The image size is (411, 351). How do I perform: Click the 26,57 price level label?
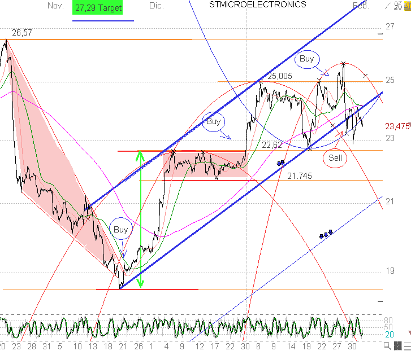[x=21, y=33]
